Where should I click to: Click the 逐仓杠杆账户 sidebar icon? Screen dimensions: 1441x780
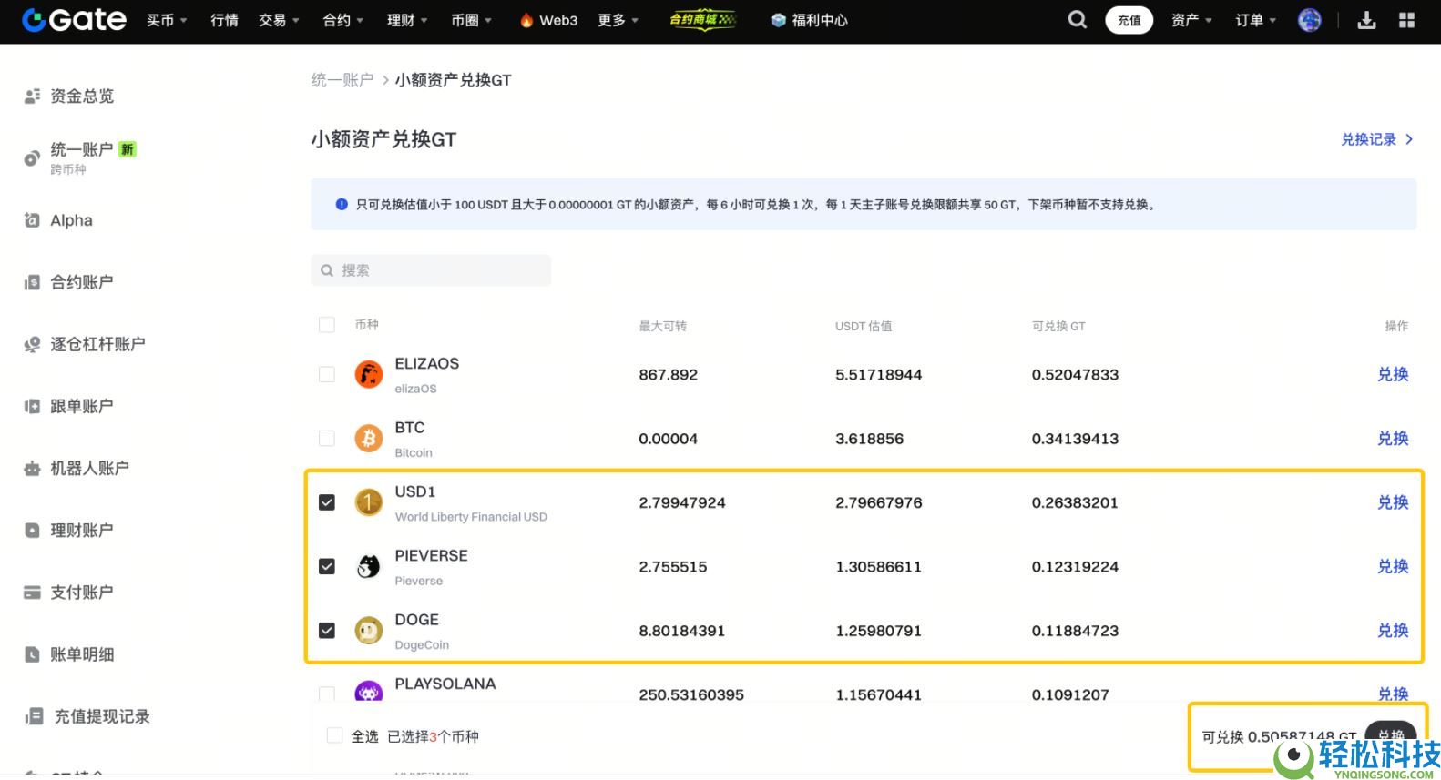coord(32,344)
